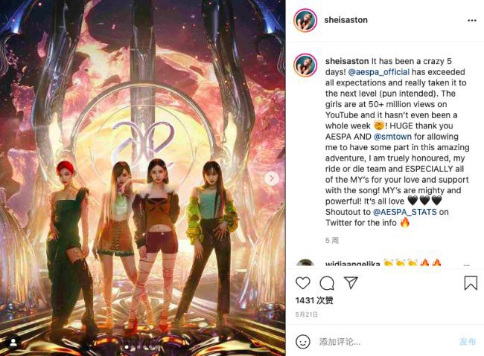Show tagged people icon on photo
The image size is (484, 356).
pos(13,342)
